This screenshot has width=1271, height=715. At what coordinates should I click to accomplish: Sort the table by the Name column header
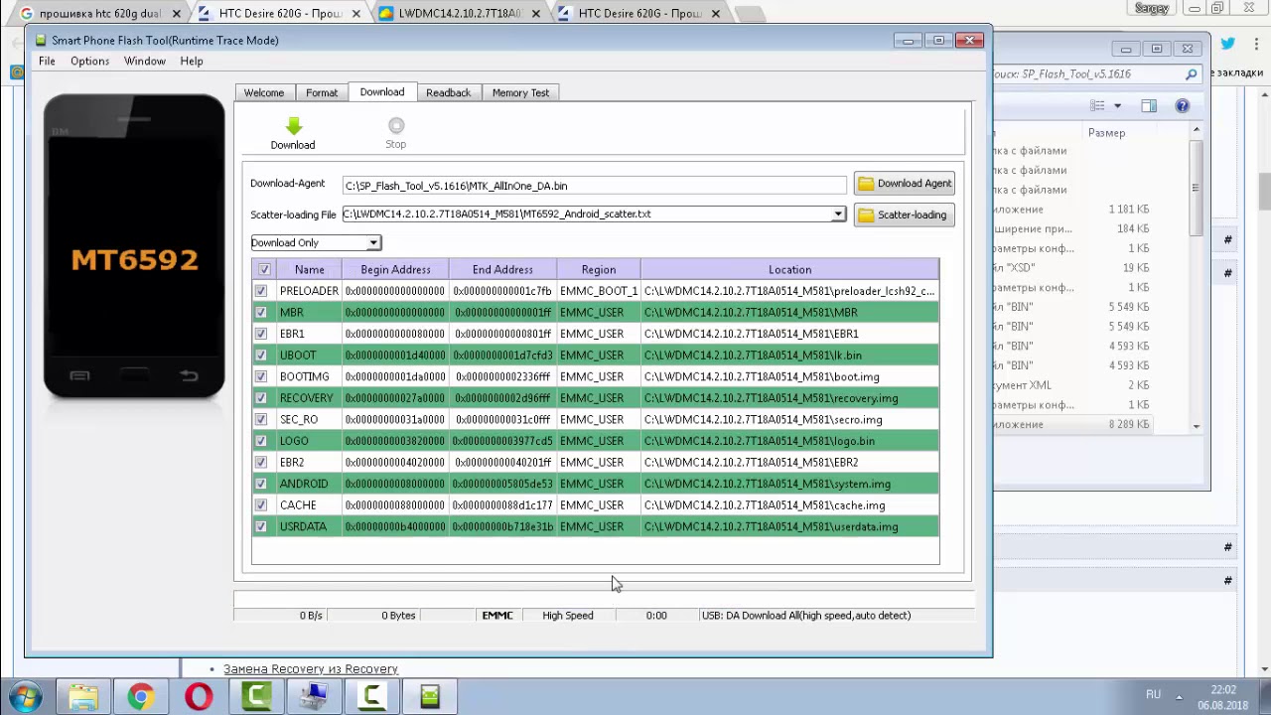click(x=309, y=269)
